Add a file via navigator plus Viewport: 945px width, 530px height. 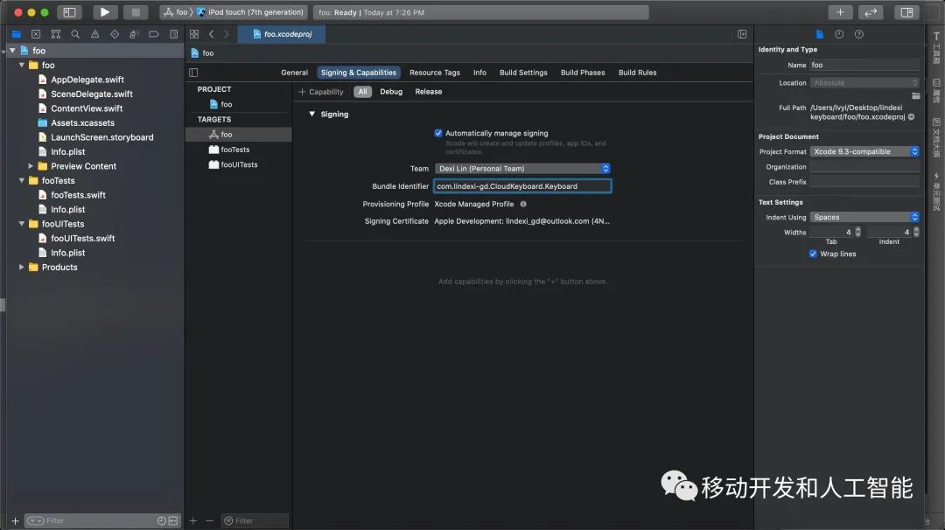pyautogui.click(x=15, y=520)
